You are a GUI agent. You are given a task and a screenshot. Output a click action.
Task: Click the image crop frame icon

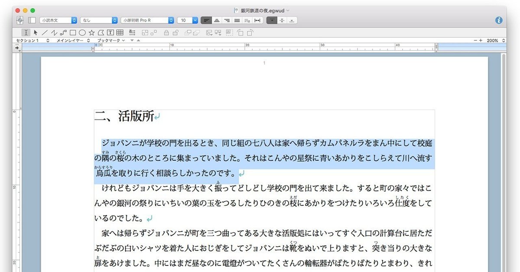[229, 32]
